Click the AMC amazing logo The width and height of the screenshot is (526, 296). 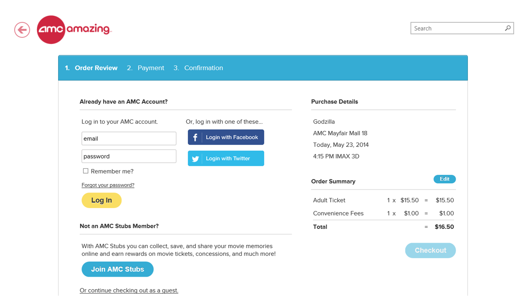74,30
